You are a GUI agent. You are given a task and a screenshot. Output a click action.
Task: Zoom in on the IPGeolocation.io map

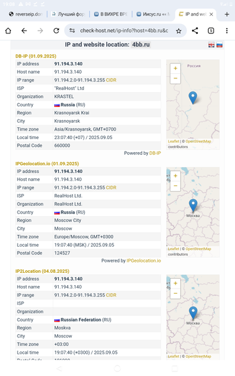pyautogui.click(x=176, y=176)
